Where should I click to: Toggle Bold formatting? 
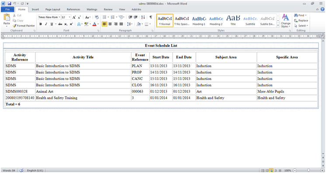[x=41, y=24]
